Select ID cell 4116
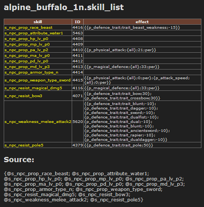The image size is (204, 207). pyautogui.click(x=78, y=88)
